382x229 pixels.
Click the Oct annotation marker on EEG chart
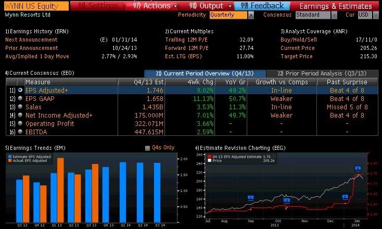pos(287,200)
